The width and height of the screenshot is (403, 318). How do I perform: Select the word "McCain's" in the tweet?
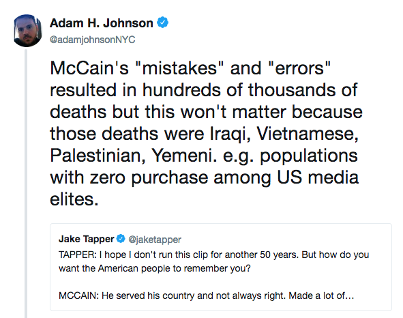pos(89,68)
